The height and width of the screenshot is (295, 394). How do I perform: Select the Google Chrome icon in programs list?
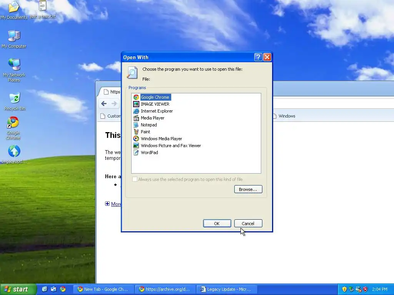pos(136,97)
